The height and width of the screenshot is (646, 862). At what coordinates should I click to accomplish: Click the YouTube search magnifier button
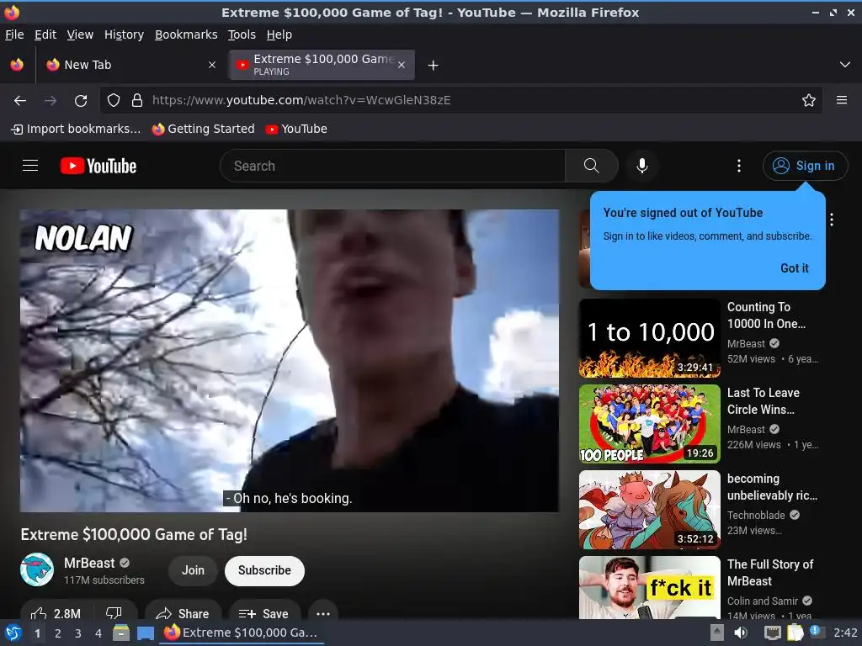tap(592, 166)
